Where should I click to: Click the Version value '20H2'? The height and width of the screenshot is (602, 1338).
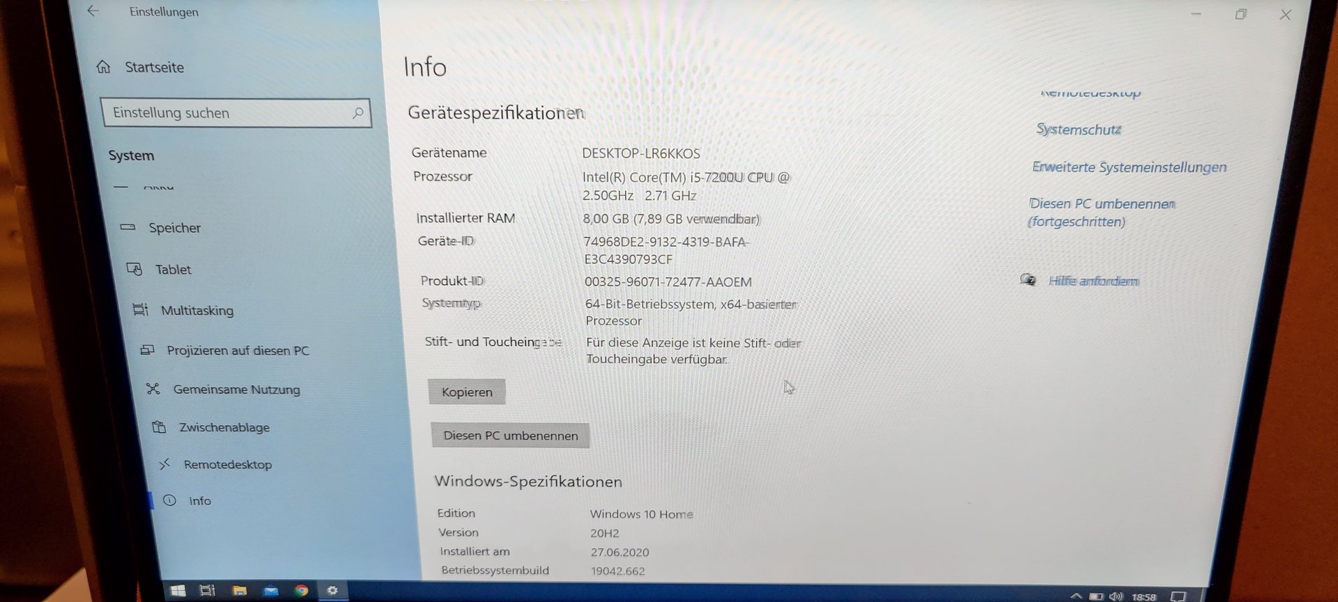pos(604,533)
